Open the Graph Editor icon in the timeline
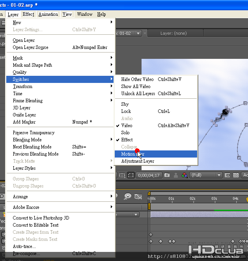The width and height of the screenshot is (248, 261). [138, 196]
